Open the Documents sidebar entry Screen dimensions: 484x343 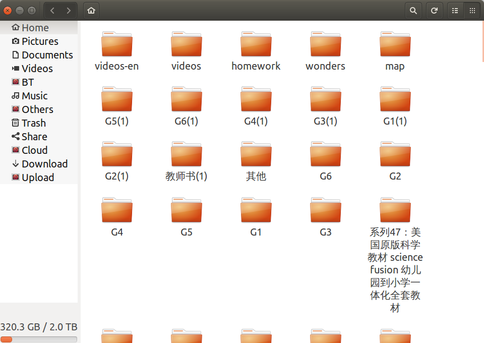(44, 54)
